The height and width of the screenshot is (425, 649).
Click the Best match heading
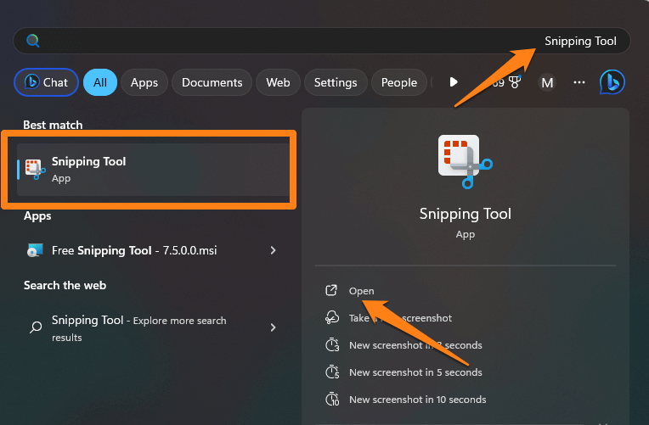click(x=53, y=125)
